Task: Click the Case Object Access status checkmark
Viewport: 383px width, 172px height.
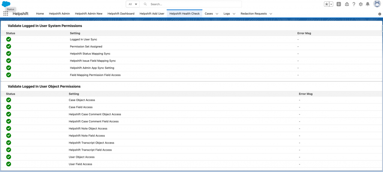Action: point(9,100)
